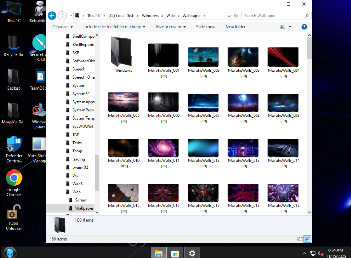Image resolution: width=351 pixels, height=258 pixels.
Task: Click the network tray icon
Action: pos(312,254)
